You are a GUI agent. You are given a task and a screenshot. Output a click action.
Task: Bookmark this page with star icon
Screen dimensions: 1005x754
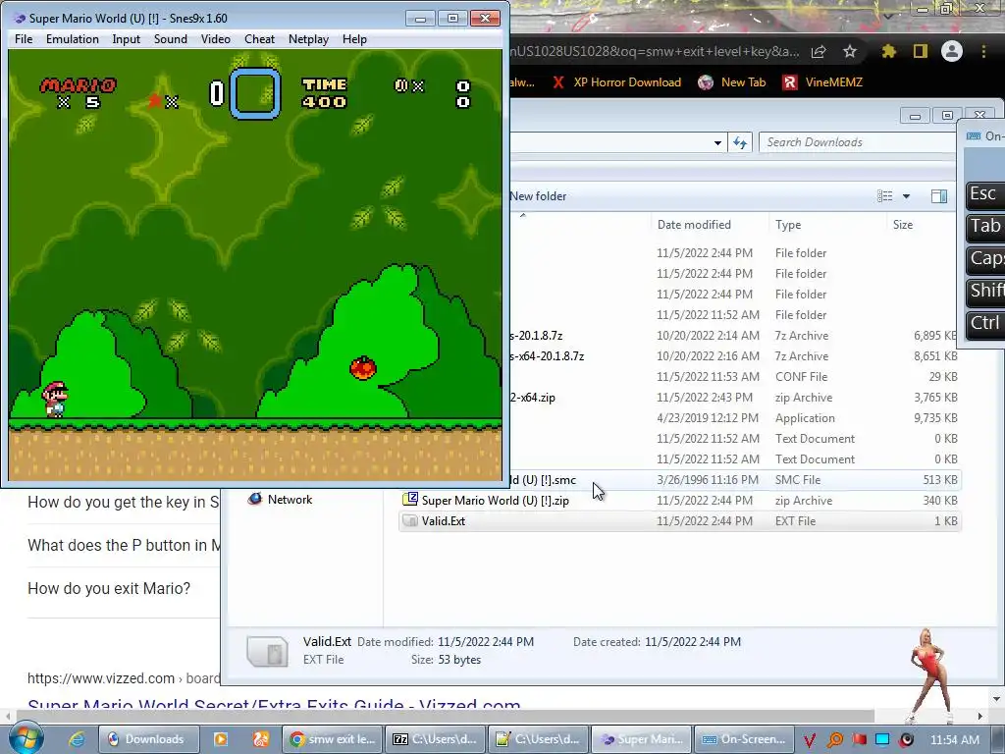(850, 51)
